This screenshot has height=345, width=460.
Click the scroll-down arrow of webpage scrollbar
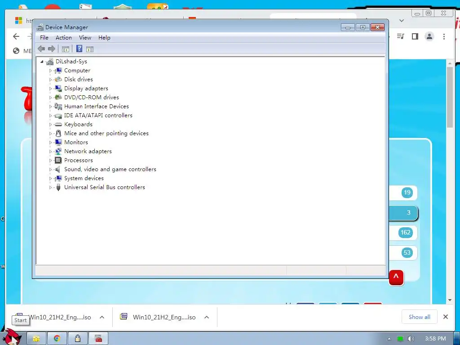[450, 300]
